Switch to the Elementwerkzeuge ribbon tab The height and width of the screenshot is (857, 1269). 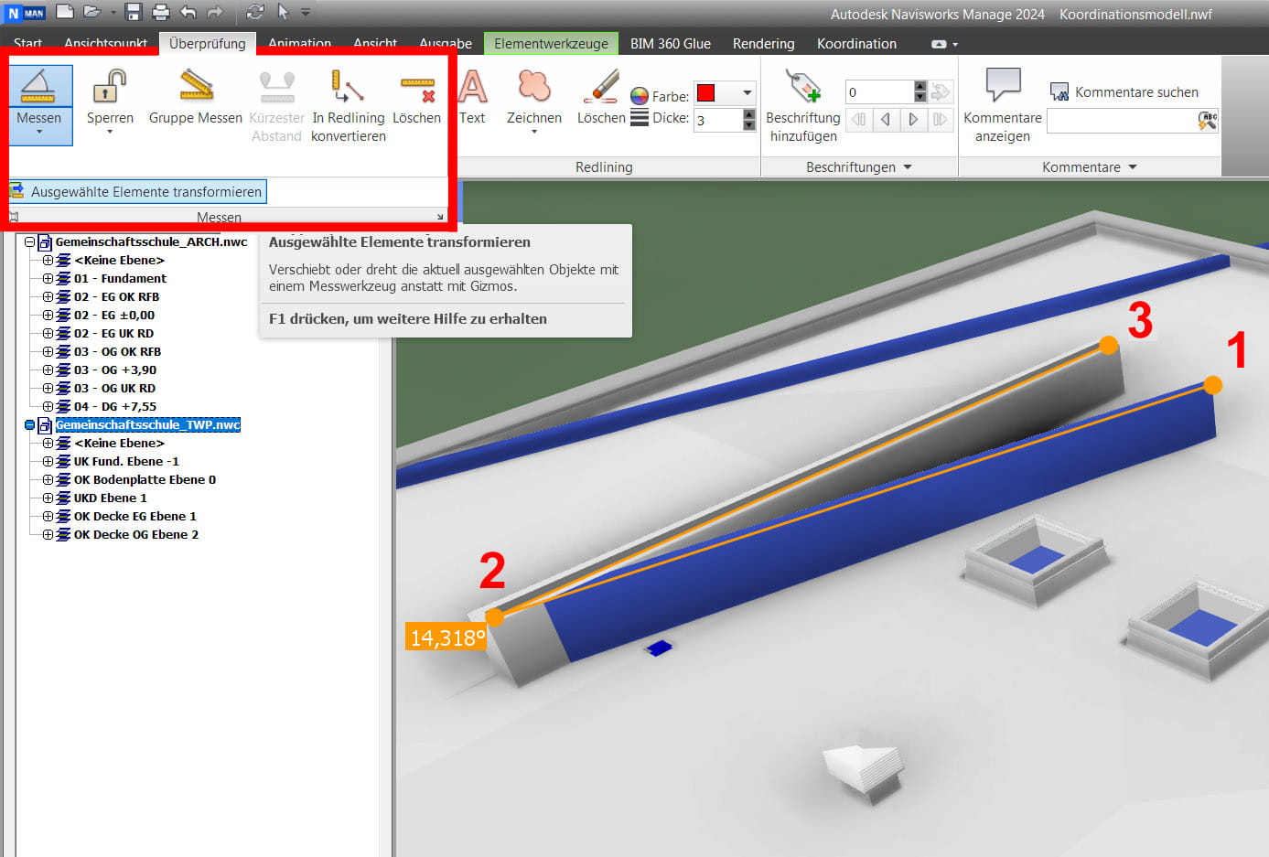[552, 43]
